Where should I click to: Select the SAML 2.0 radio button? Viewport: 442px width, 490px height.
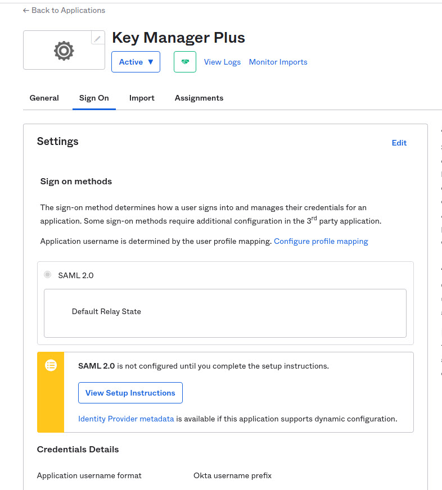[x=48, y=275]
